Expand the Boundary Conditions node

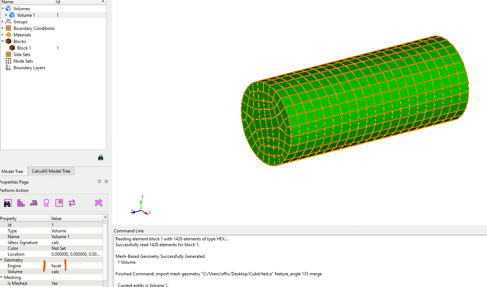point(3,28)
